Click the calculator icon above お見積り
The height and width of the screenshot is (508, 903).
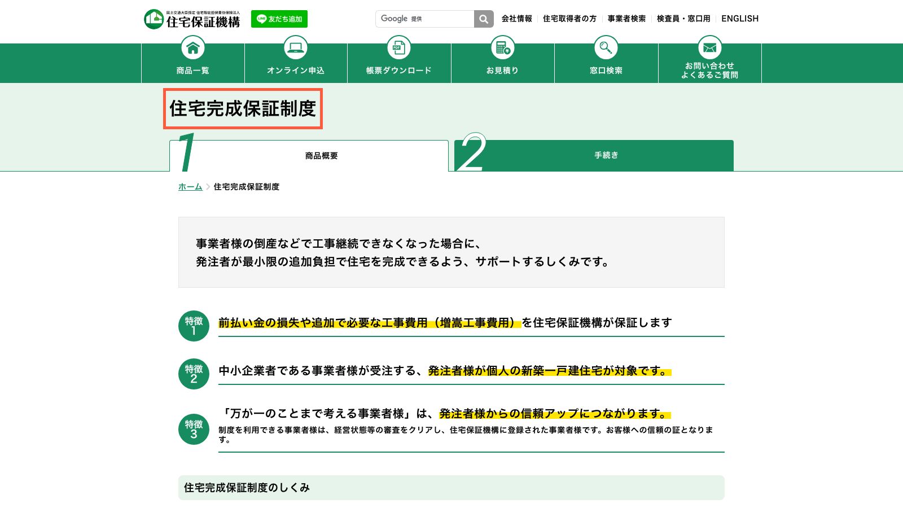pos(503,47)
